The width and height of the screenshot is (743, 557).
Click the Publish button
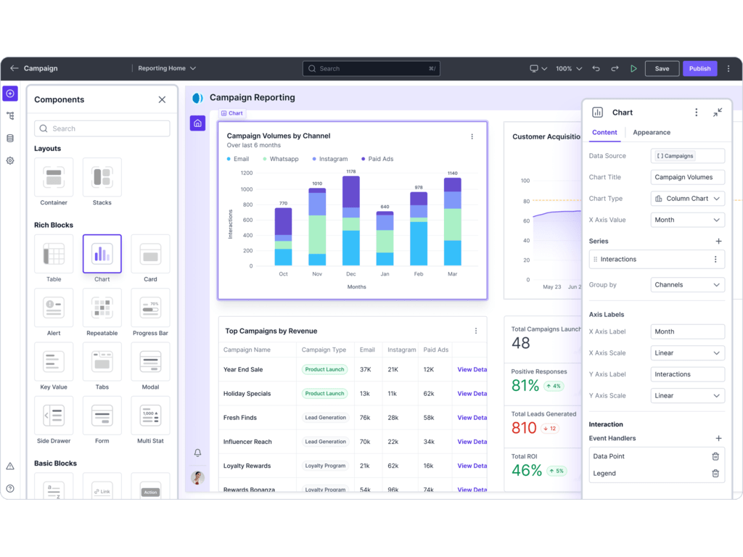(699, 69)
